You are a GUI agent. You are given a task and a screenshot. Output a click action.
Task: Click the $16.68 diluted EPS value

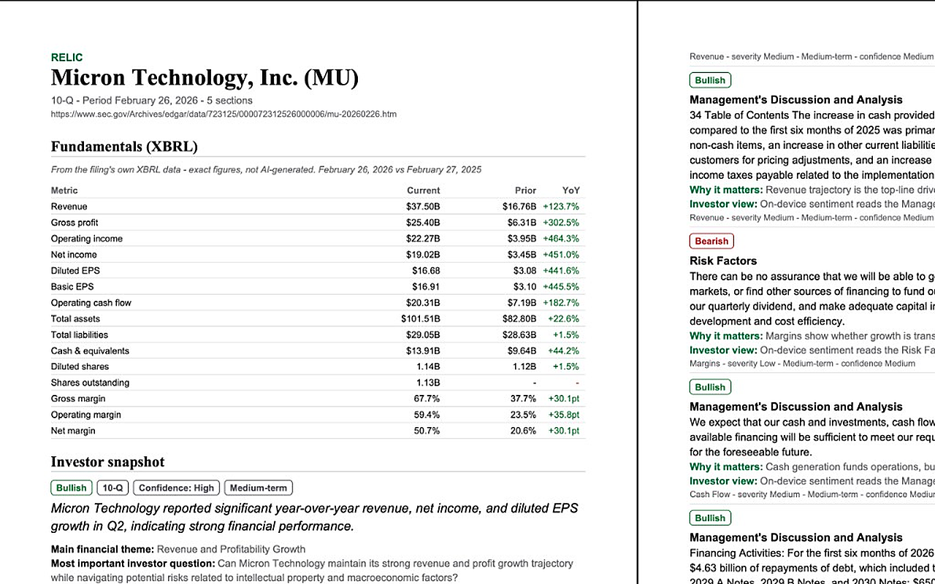point(426,271)
